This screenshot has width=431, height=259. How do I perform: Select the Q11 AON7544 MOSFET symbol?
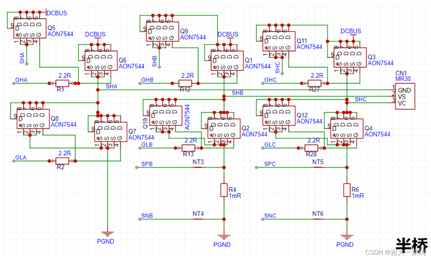[x=279, y=41]
